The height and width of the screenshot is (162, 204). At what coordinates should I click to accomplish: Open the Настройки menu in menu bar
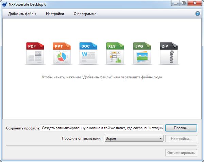point(55,14)
